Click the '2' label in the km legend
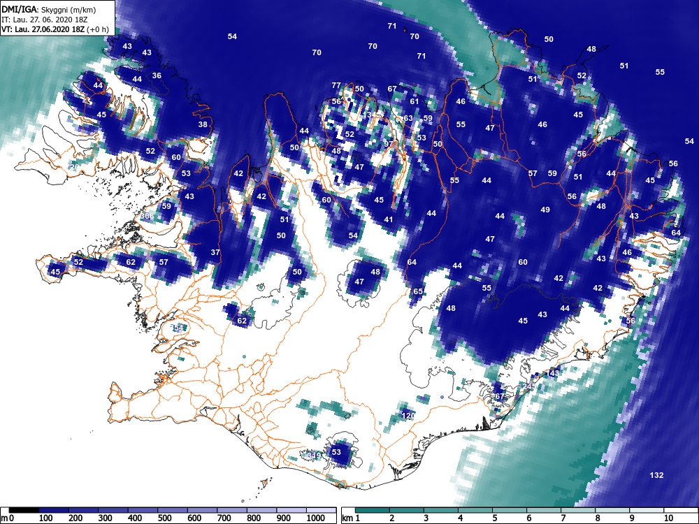This screenshot has height=524, width=699. point(392,518)
